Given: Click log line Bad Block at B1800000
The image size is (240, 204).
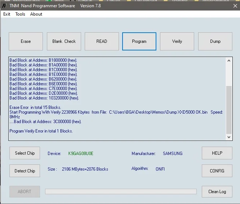Looking at the screenshot, I should pyautogui.click(x=43, y=60).
